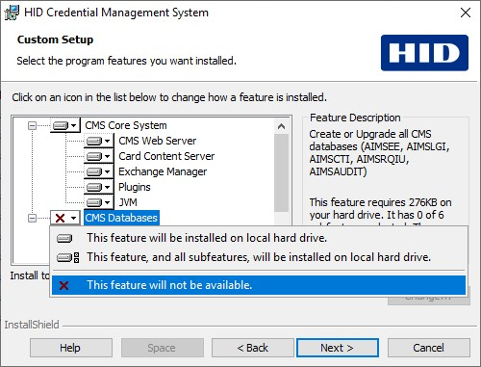
Task: Select the Plugins feature
Action: click(x=135, y=187)
